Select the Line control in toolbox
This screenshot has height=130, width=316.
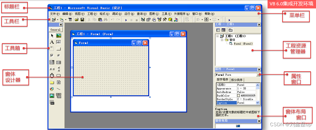click(59, 89)
